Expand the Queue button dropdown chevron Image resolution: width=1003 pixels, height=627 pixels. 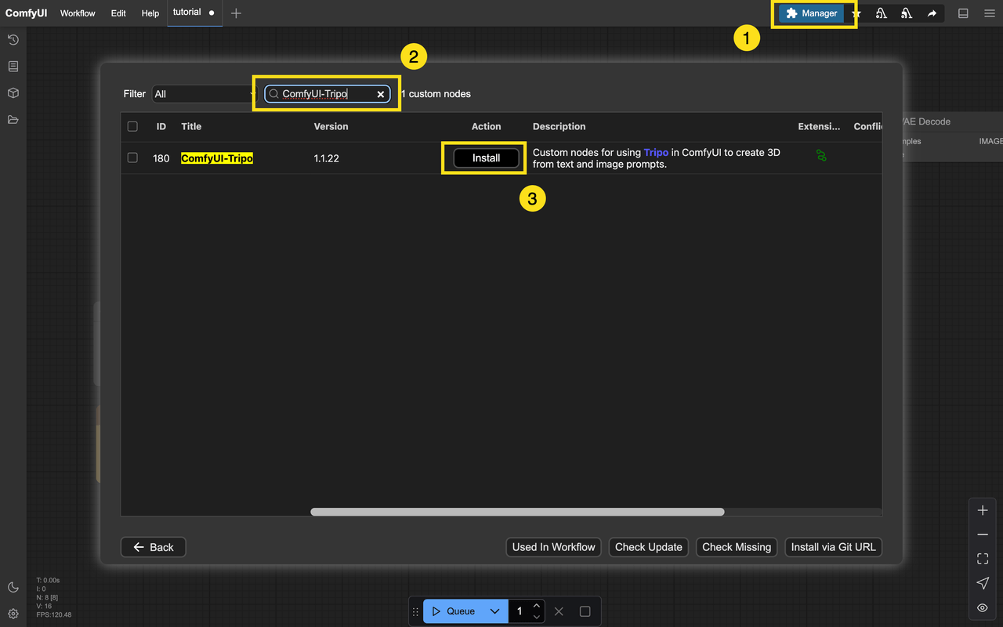point(494,611)
